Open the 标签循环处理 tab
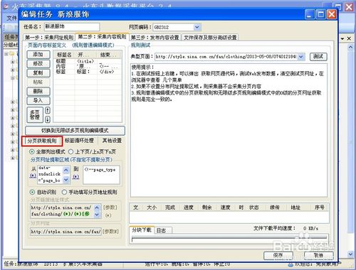The image size is (356, 270). 79,141
